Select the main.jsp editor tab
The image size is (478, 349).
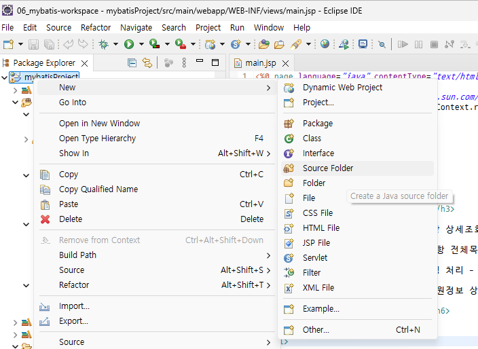[260, 63]
